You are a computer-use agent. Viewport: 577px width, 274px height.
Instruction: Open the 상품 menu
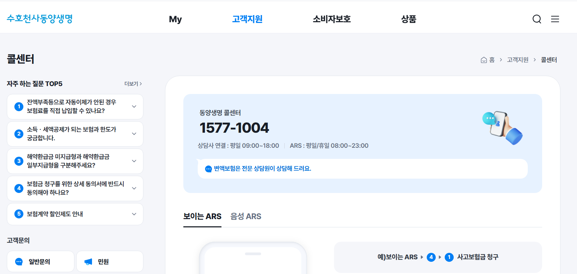[x=409, y=19]
